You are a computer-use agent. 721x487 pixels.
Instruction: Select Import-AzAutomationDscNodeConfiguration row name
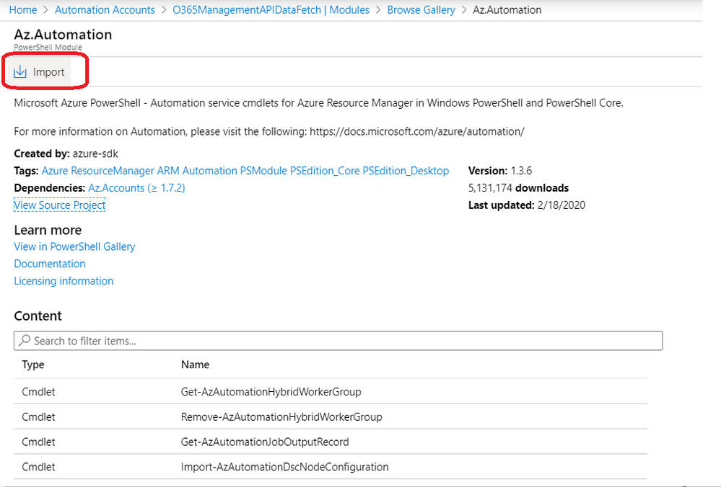point(284,467)
